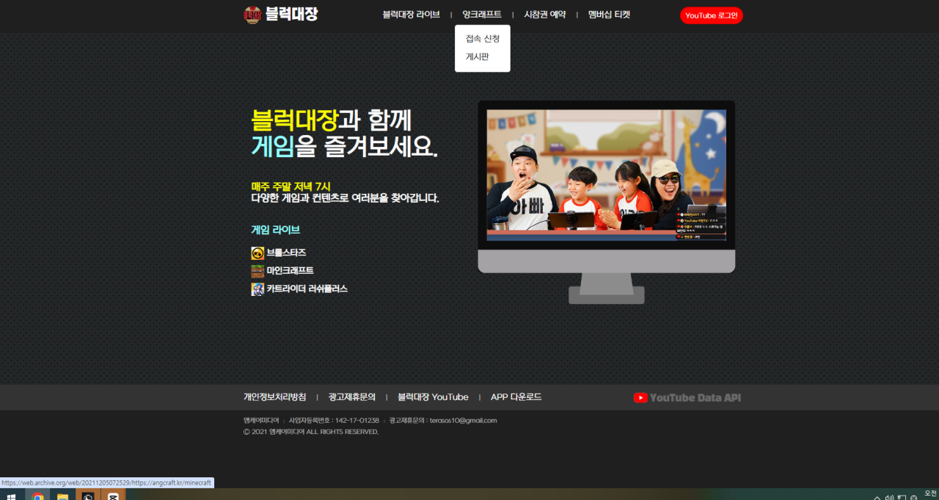This screenshot has height=500, width=939.
Task: Select 게시판 from the dropdown
Action: 477,57
